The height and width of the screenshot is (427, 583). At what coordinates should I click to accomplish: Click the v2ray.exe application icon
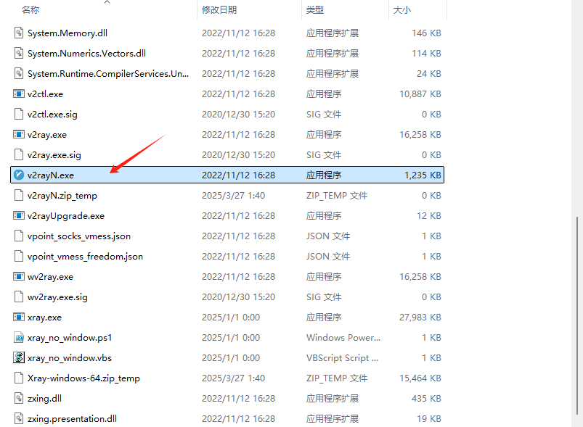coord(19,134)
